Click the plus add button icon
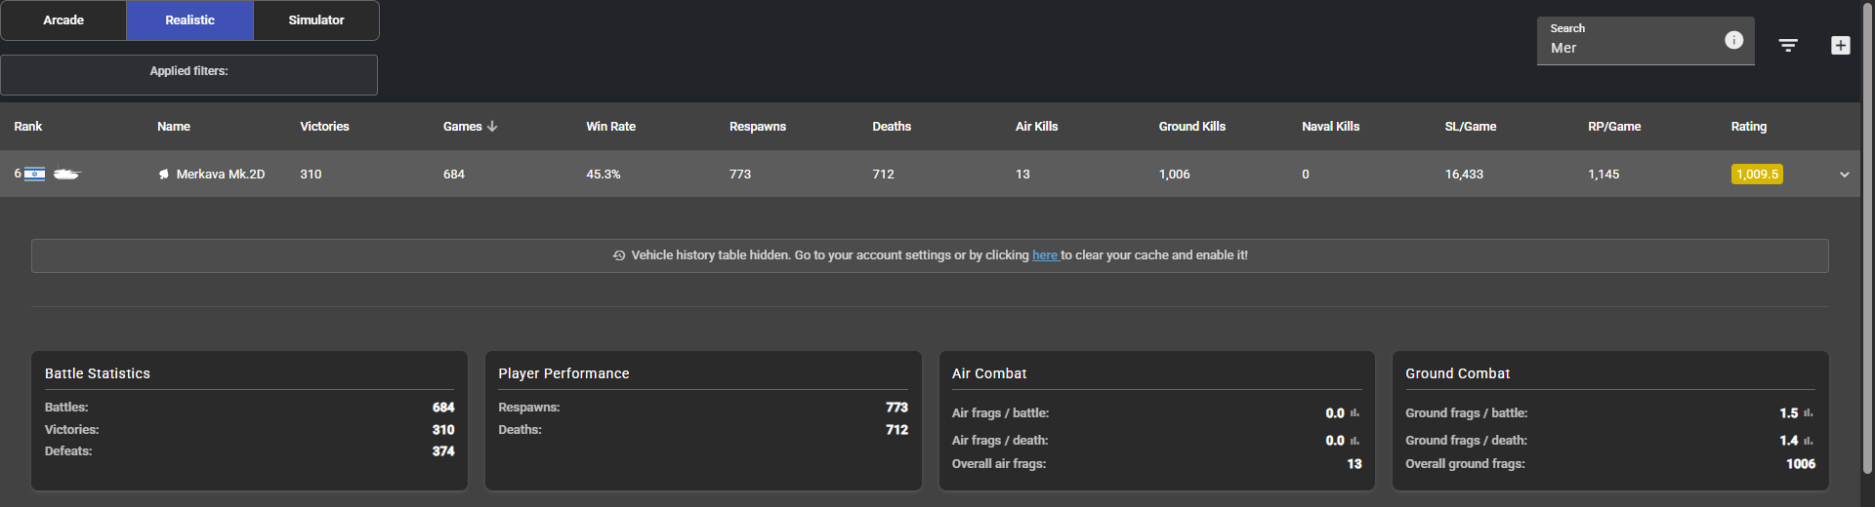1875x507 pixels. 1840,46
